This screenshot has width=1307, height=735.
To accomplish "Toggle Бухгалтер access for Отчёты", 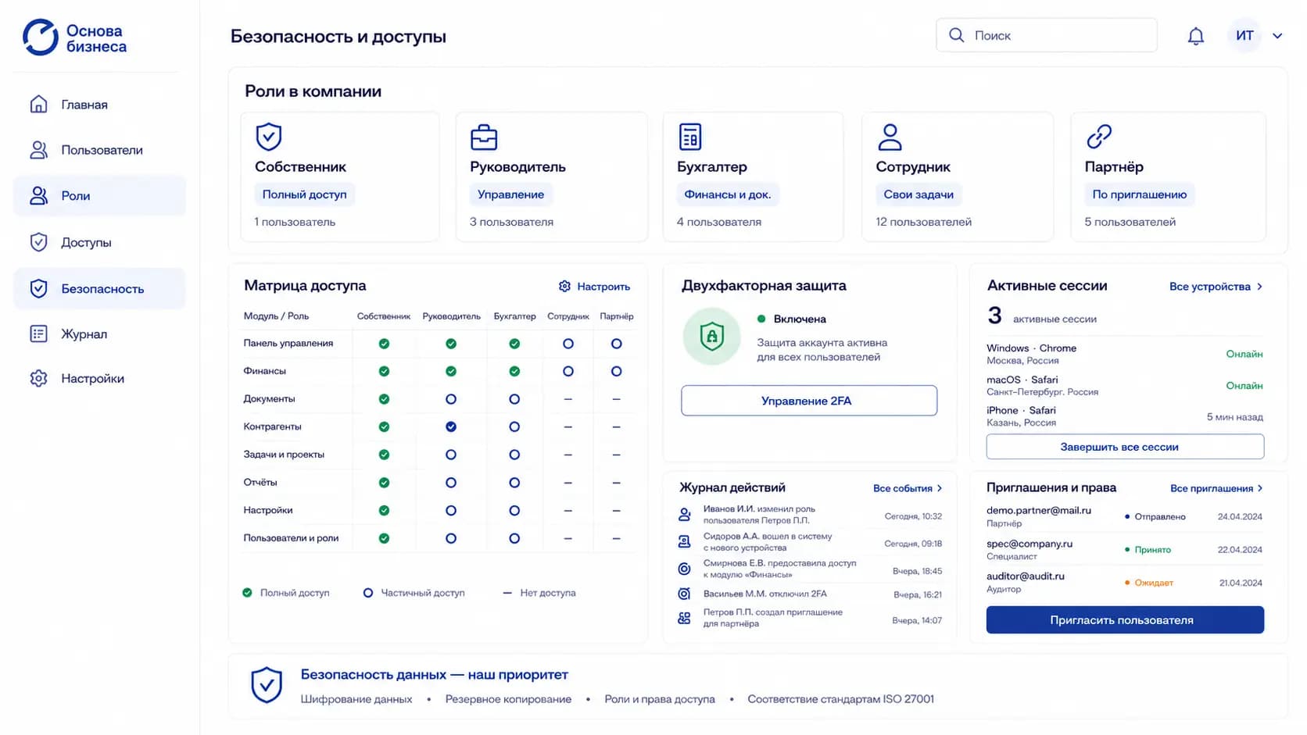I will 514,483.
